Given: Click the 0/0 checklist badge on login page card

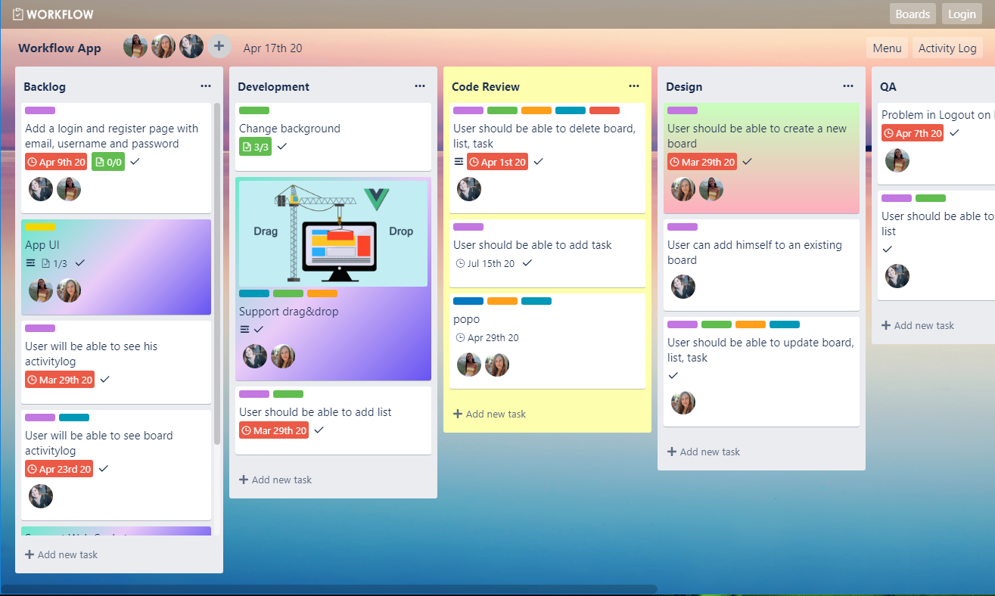Looking at the screenshot, I should (x=107, y=161).
